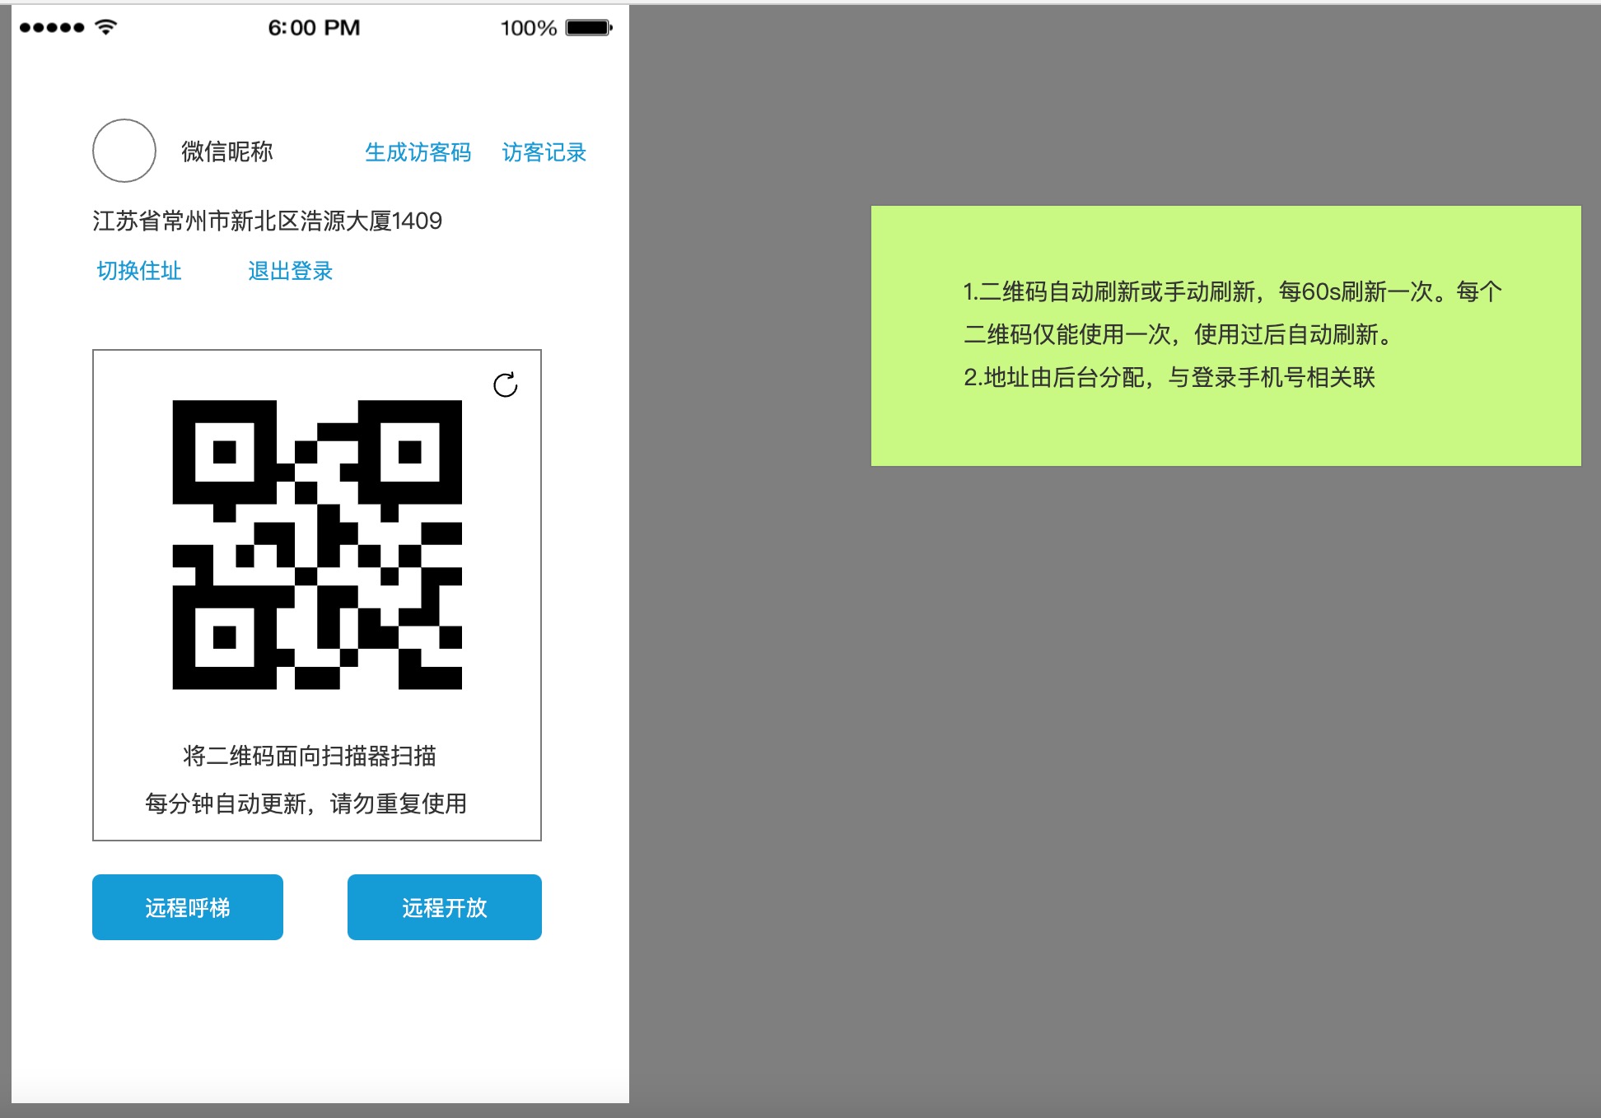Click the 100% battery percentage text
Screen dimensions: 1601x1118
coord(529,28)
